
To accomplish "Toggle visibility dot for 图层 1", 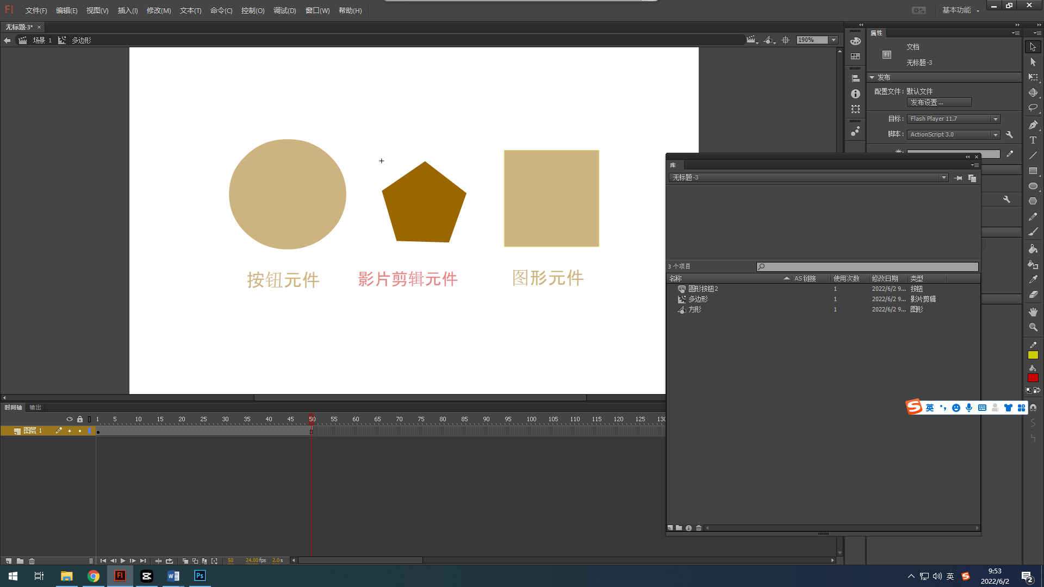I will click(70, 431).
